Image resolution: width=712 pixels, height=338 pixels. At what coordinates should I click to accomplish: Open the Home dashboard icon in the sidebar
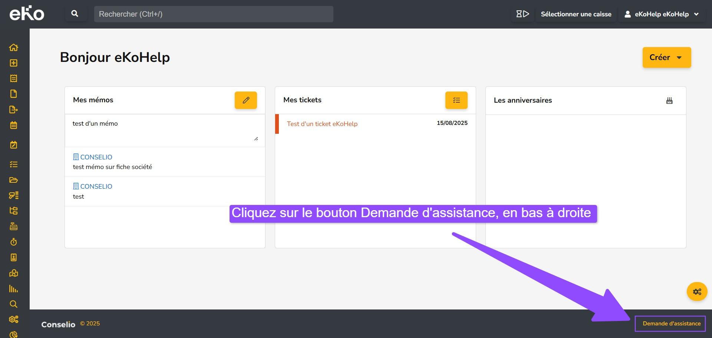[x=14, y=47]
